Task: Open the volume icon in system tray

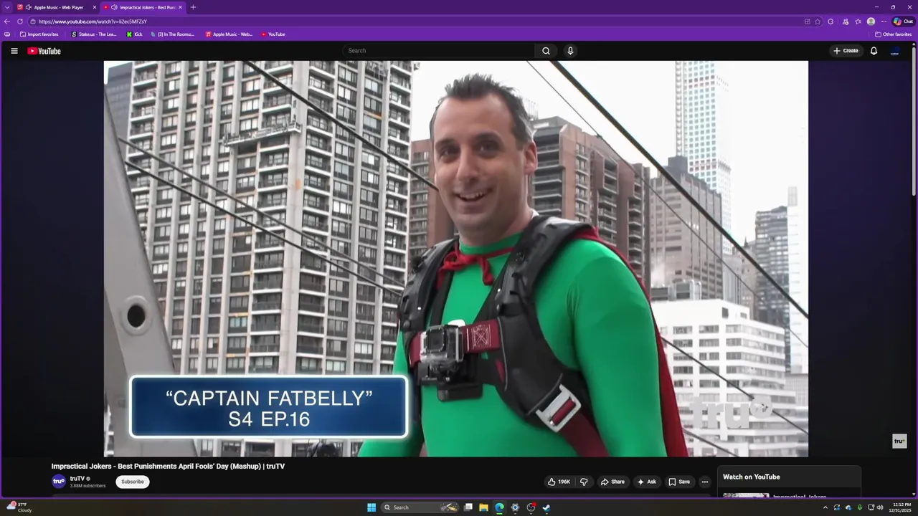Action: (x=880, y=507)
